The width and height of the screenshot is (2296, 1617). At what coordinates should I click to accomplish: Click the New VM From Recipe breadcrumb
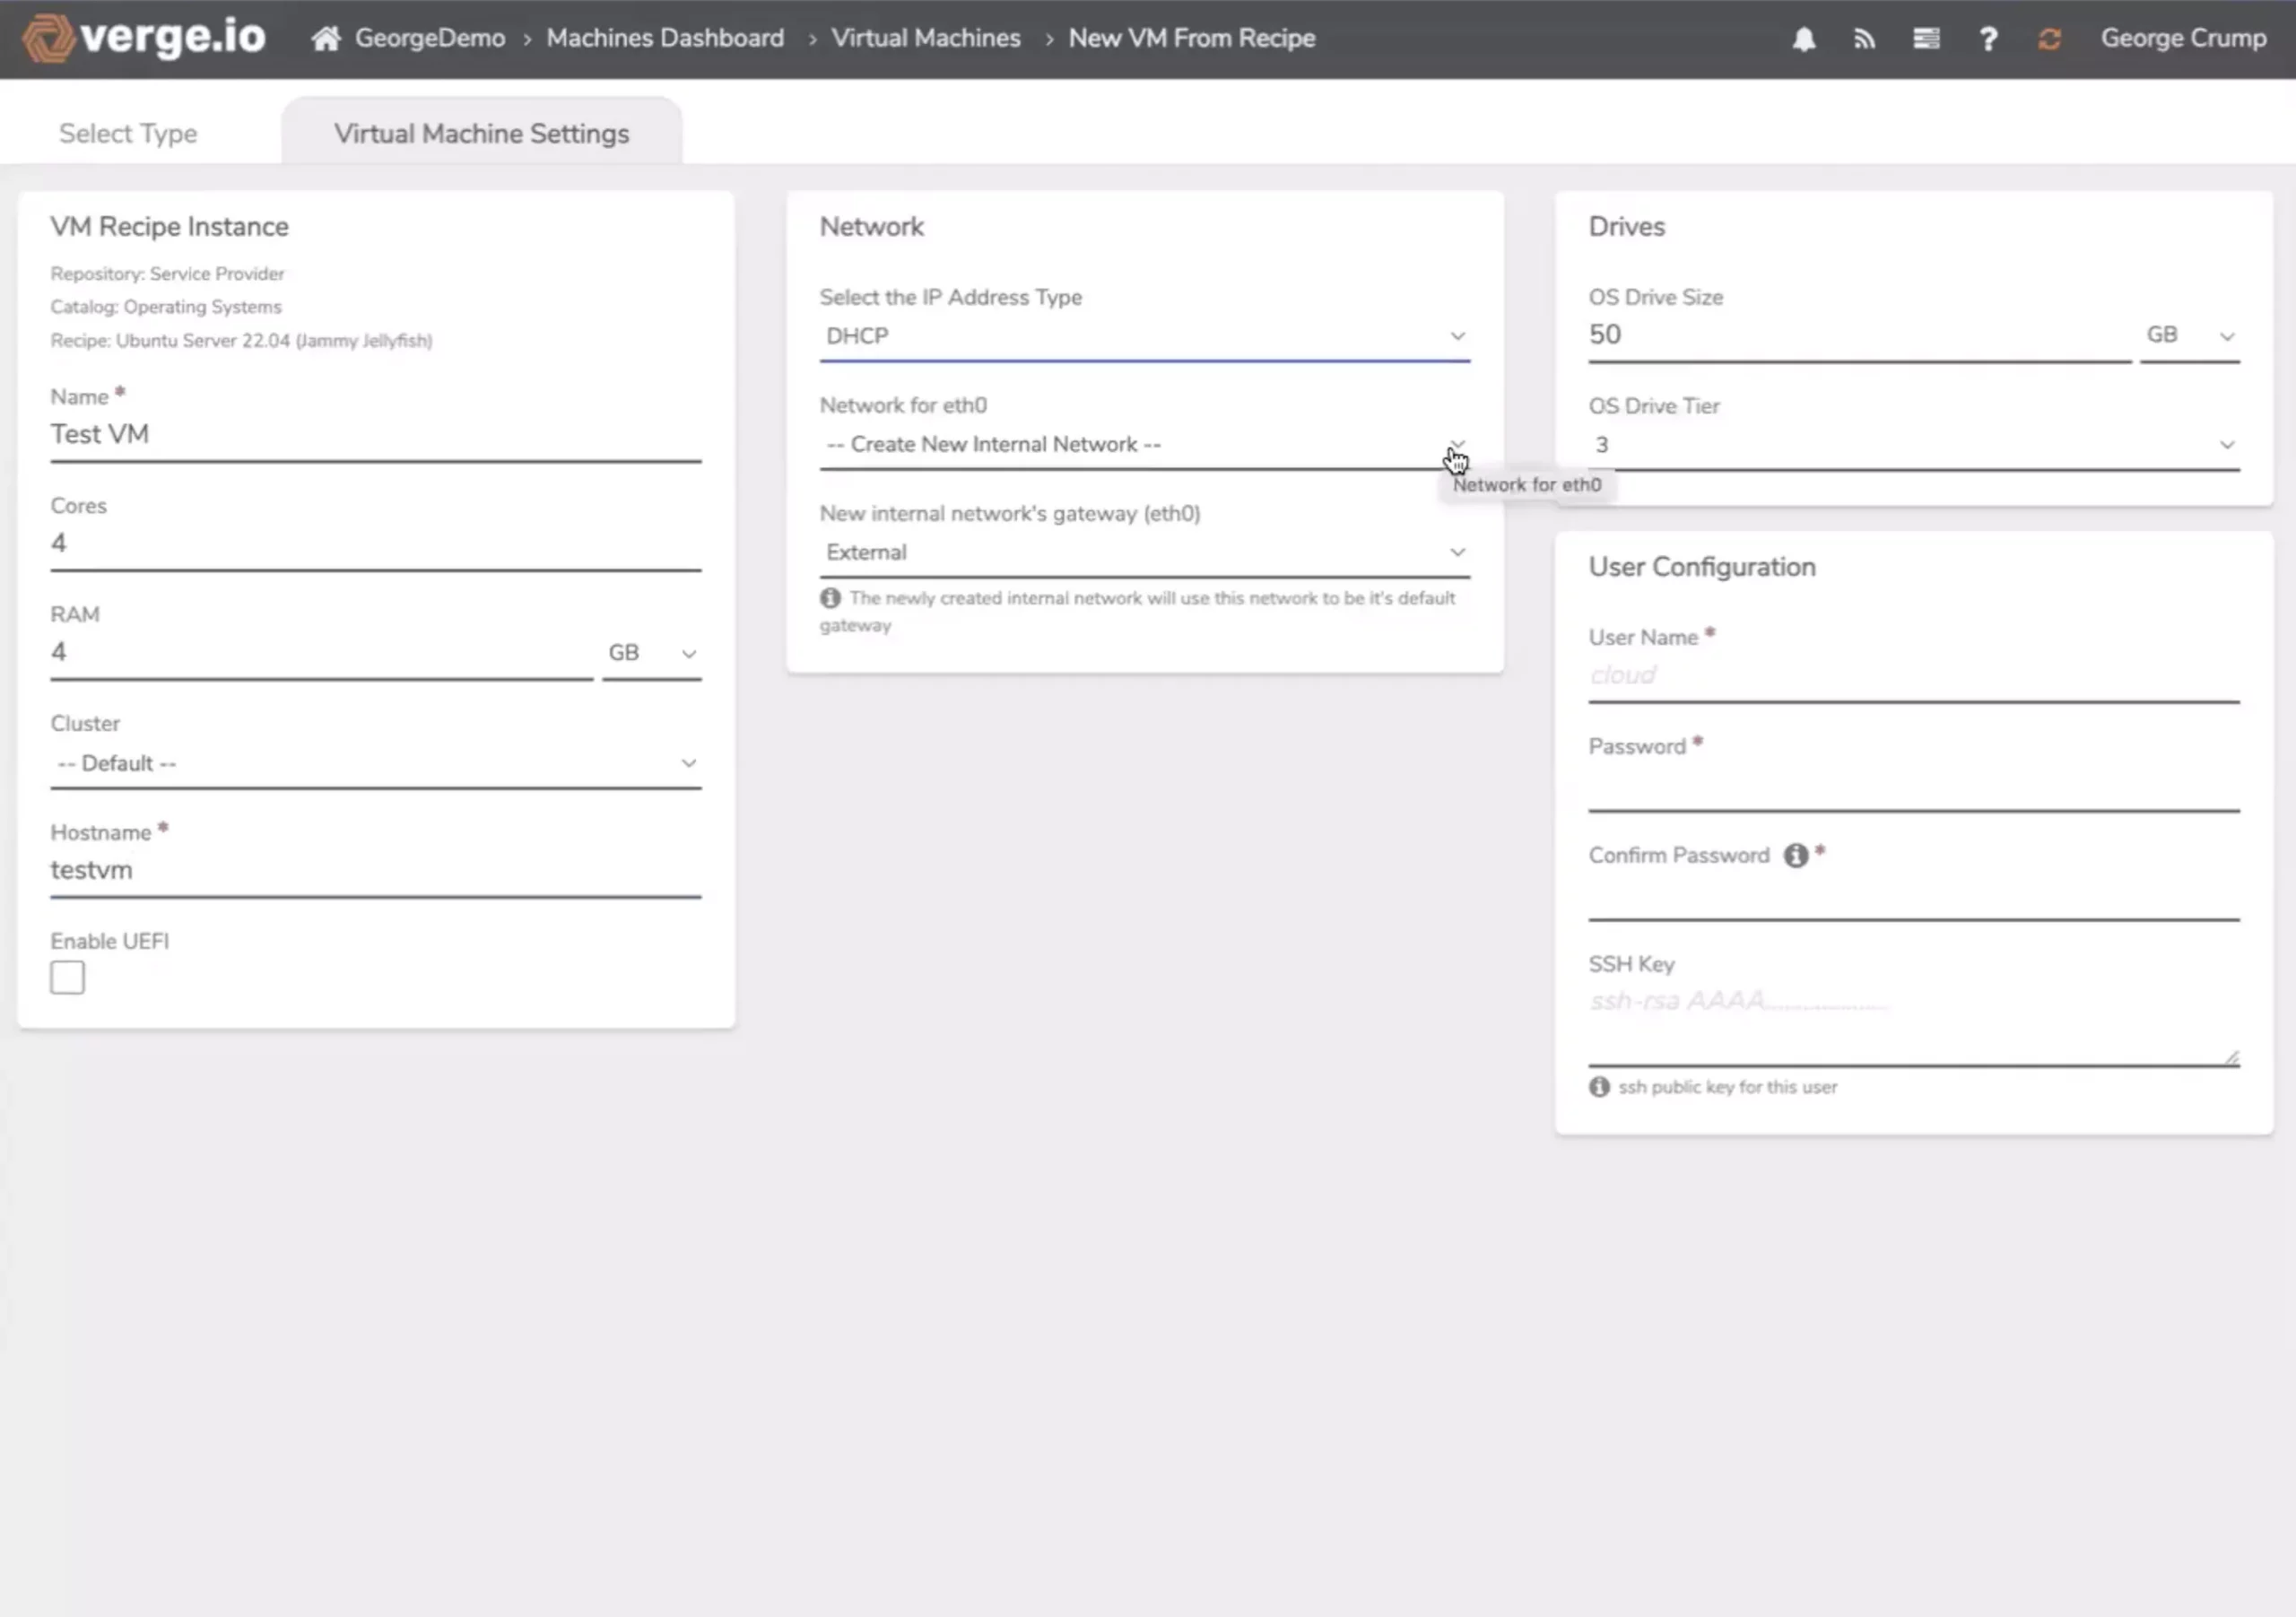point(1192,38)
